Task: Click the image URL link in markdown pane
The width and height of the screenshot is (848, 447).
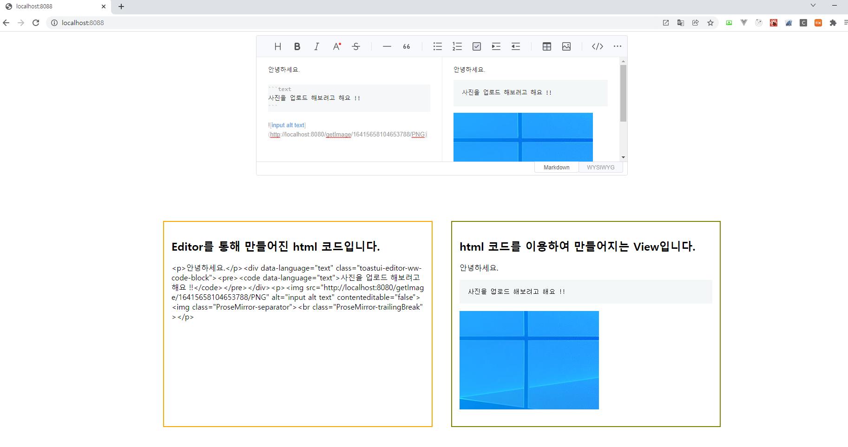Action: [x=348, y=135]
